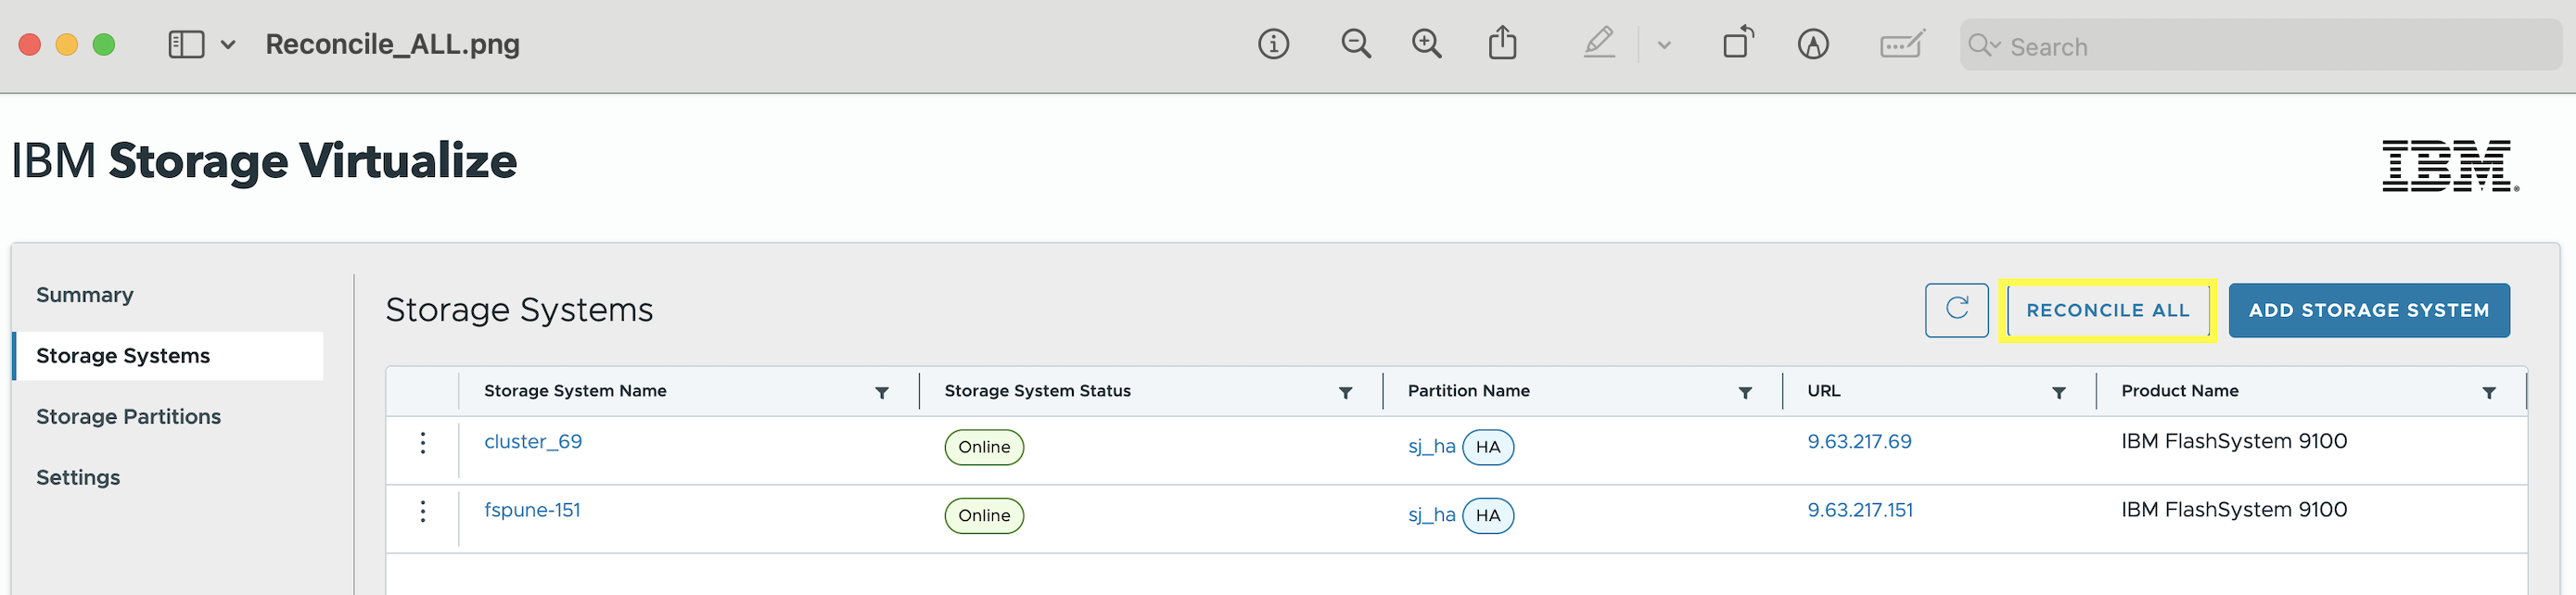Go to the Storage Partitions section

[x=128, y=416]
